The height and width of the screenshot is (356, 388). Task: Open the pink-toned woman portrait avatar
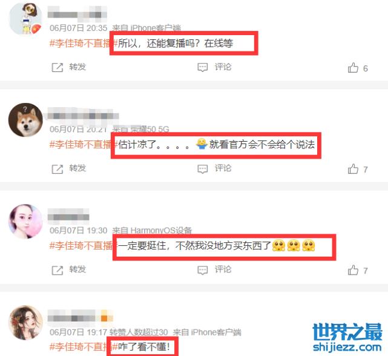click(x=25, y=221)
